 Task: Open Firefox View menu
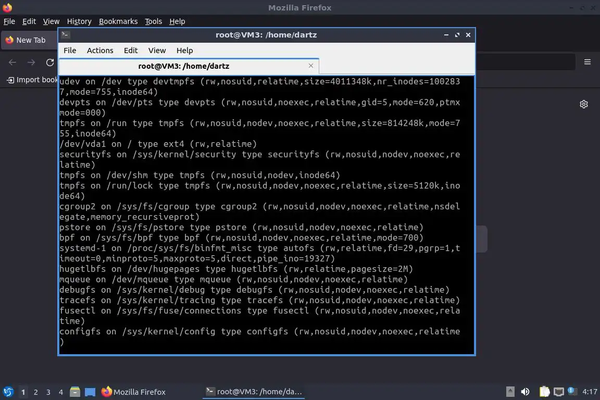point(51,21)
